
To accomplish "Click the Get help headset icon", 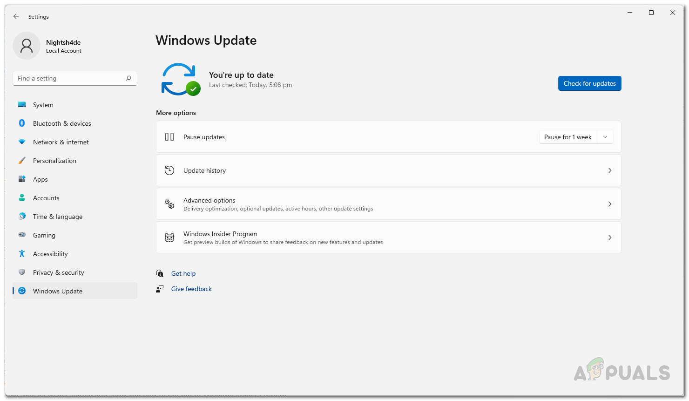I will coord(160,273).
